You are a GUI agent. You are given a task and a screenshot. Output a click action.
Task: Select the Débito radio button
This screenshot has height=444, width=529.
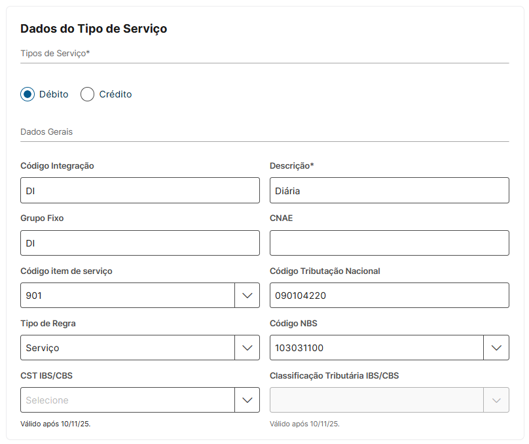pos(27,94)
